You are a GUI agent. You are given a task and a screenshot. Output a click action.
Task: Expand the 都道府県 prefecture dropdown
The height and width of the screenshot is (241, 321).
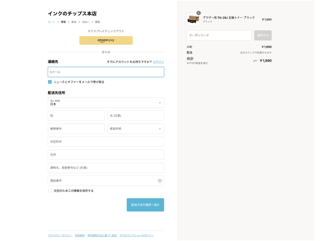[135, 129]
